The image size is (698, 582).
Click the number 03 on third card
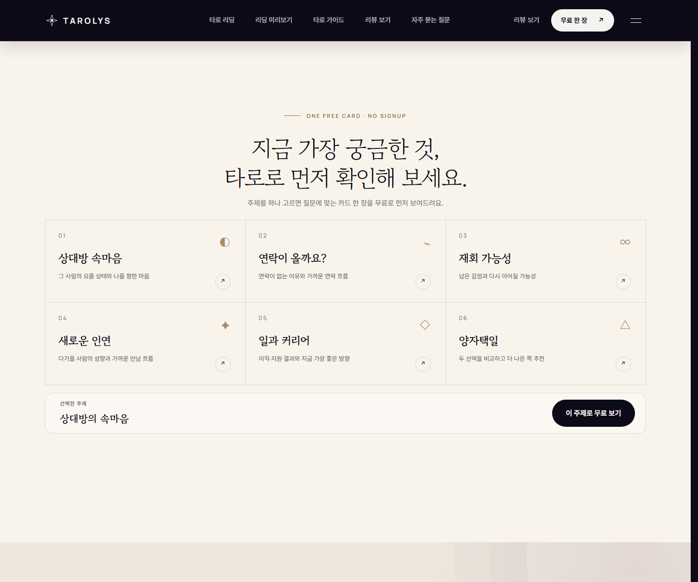pos(463,236)
